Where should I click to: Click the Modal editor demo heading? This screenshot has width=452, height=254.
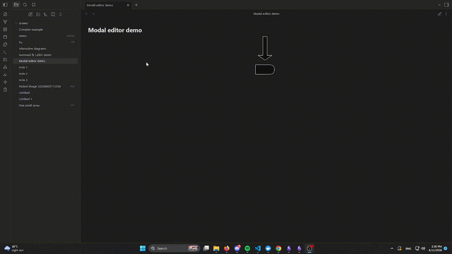tap(115, 30)
